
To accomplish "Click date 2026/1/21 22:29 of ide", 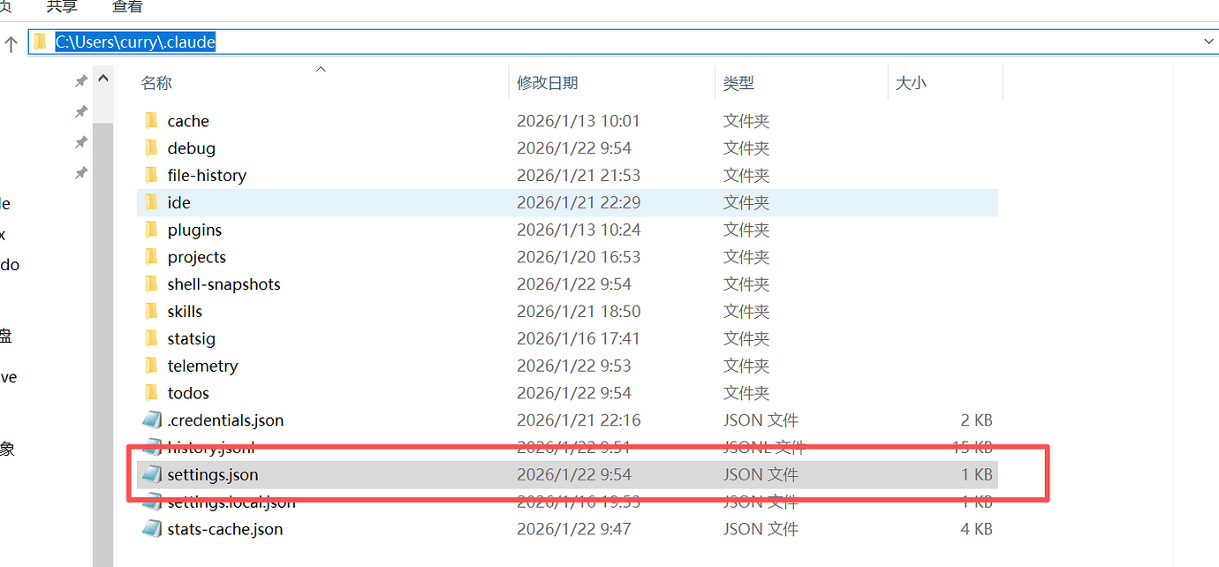I will coord(579,202).
